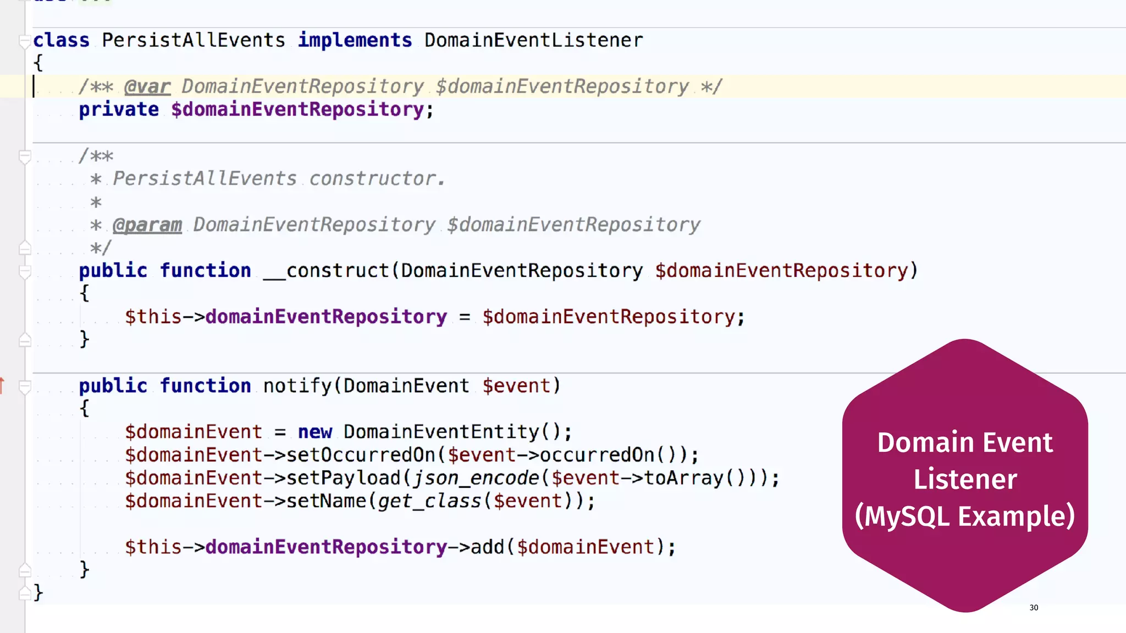Click __construct method name

coord(326,270)
